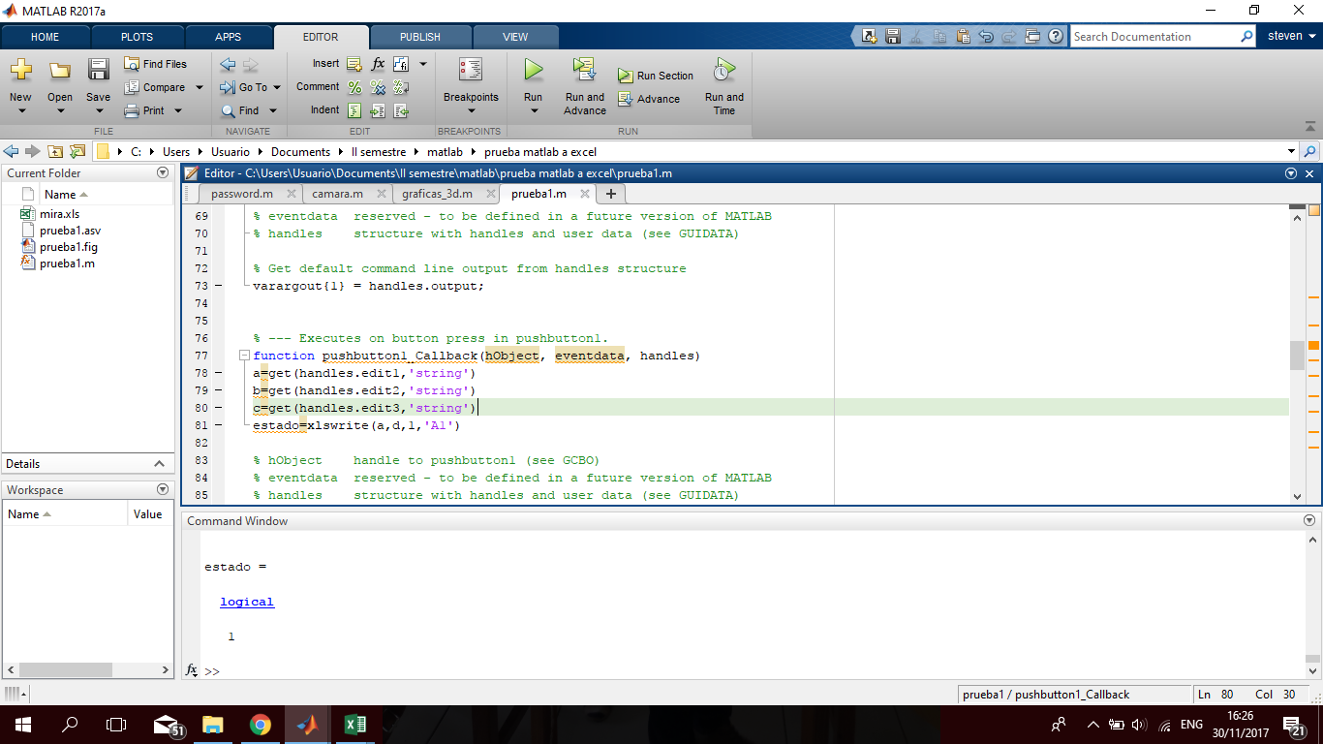1323x744 pixels.
Task: Select mira.xls in Current Folder
Action: coord(60,213)
